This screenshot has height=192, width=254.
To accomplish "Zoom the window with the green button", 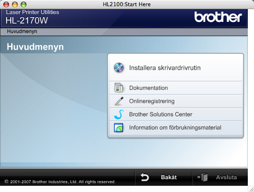I will tap(24, 5).
